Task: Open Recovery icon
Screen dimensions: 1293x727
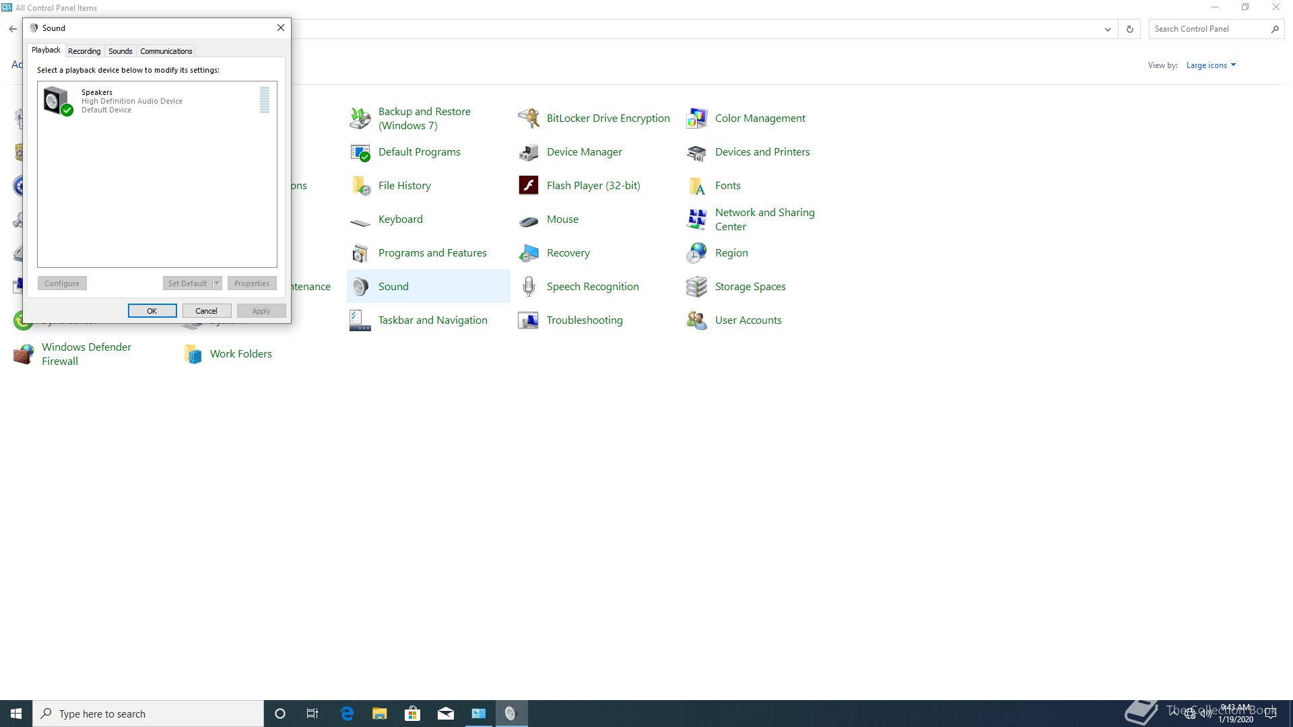Action: click(x=529, y=253)
